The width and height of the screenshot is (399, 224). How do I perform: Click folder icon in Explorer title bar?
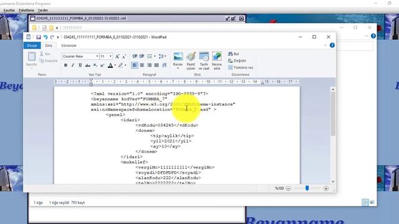[x=34, y=27]
